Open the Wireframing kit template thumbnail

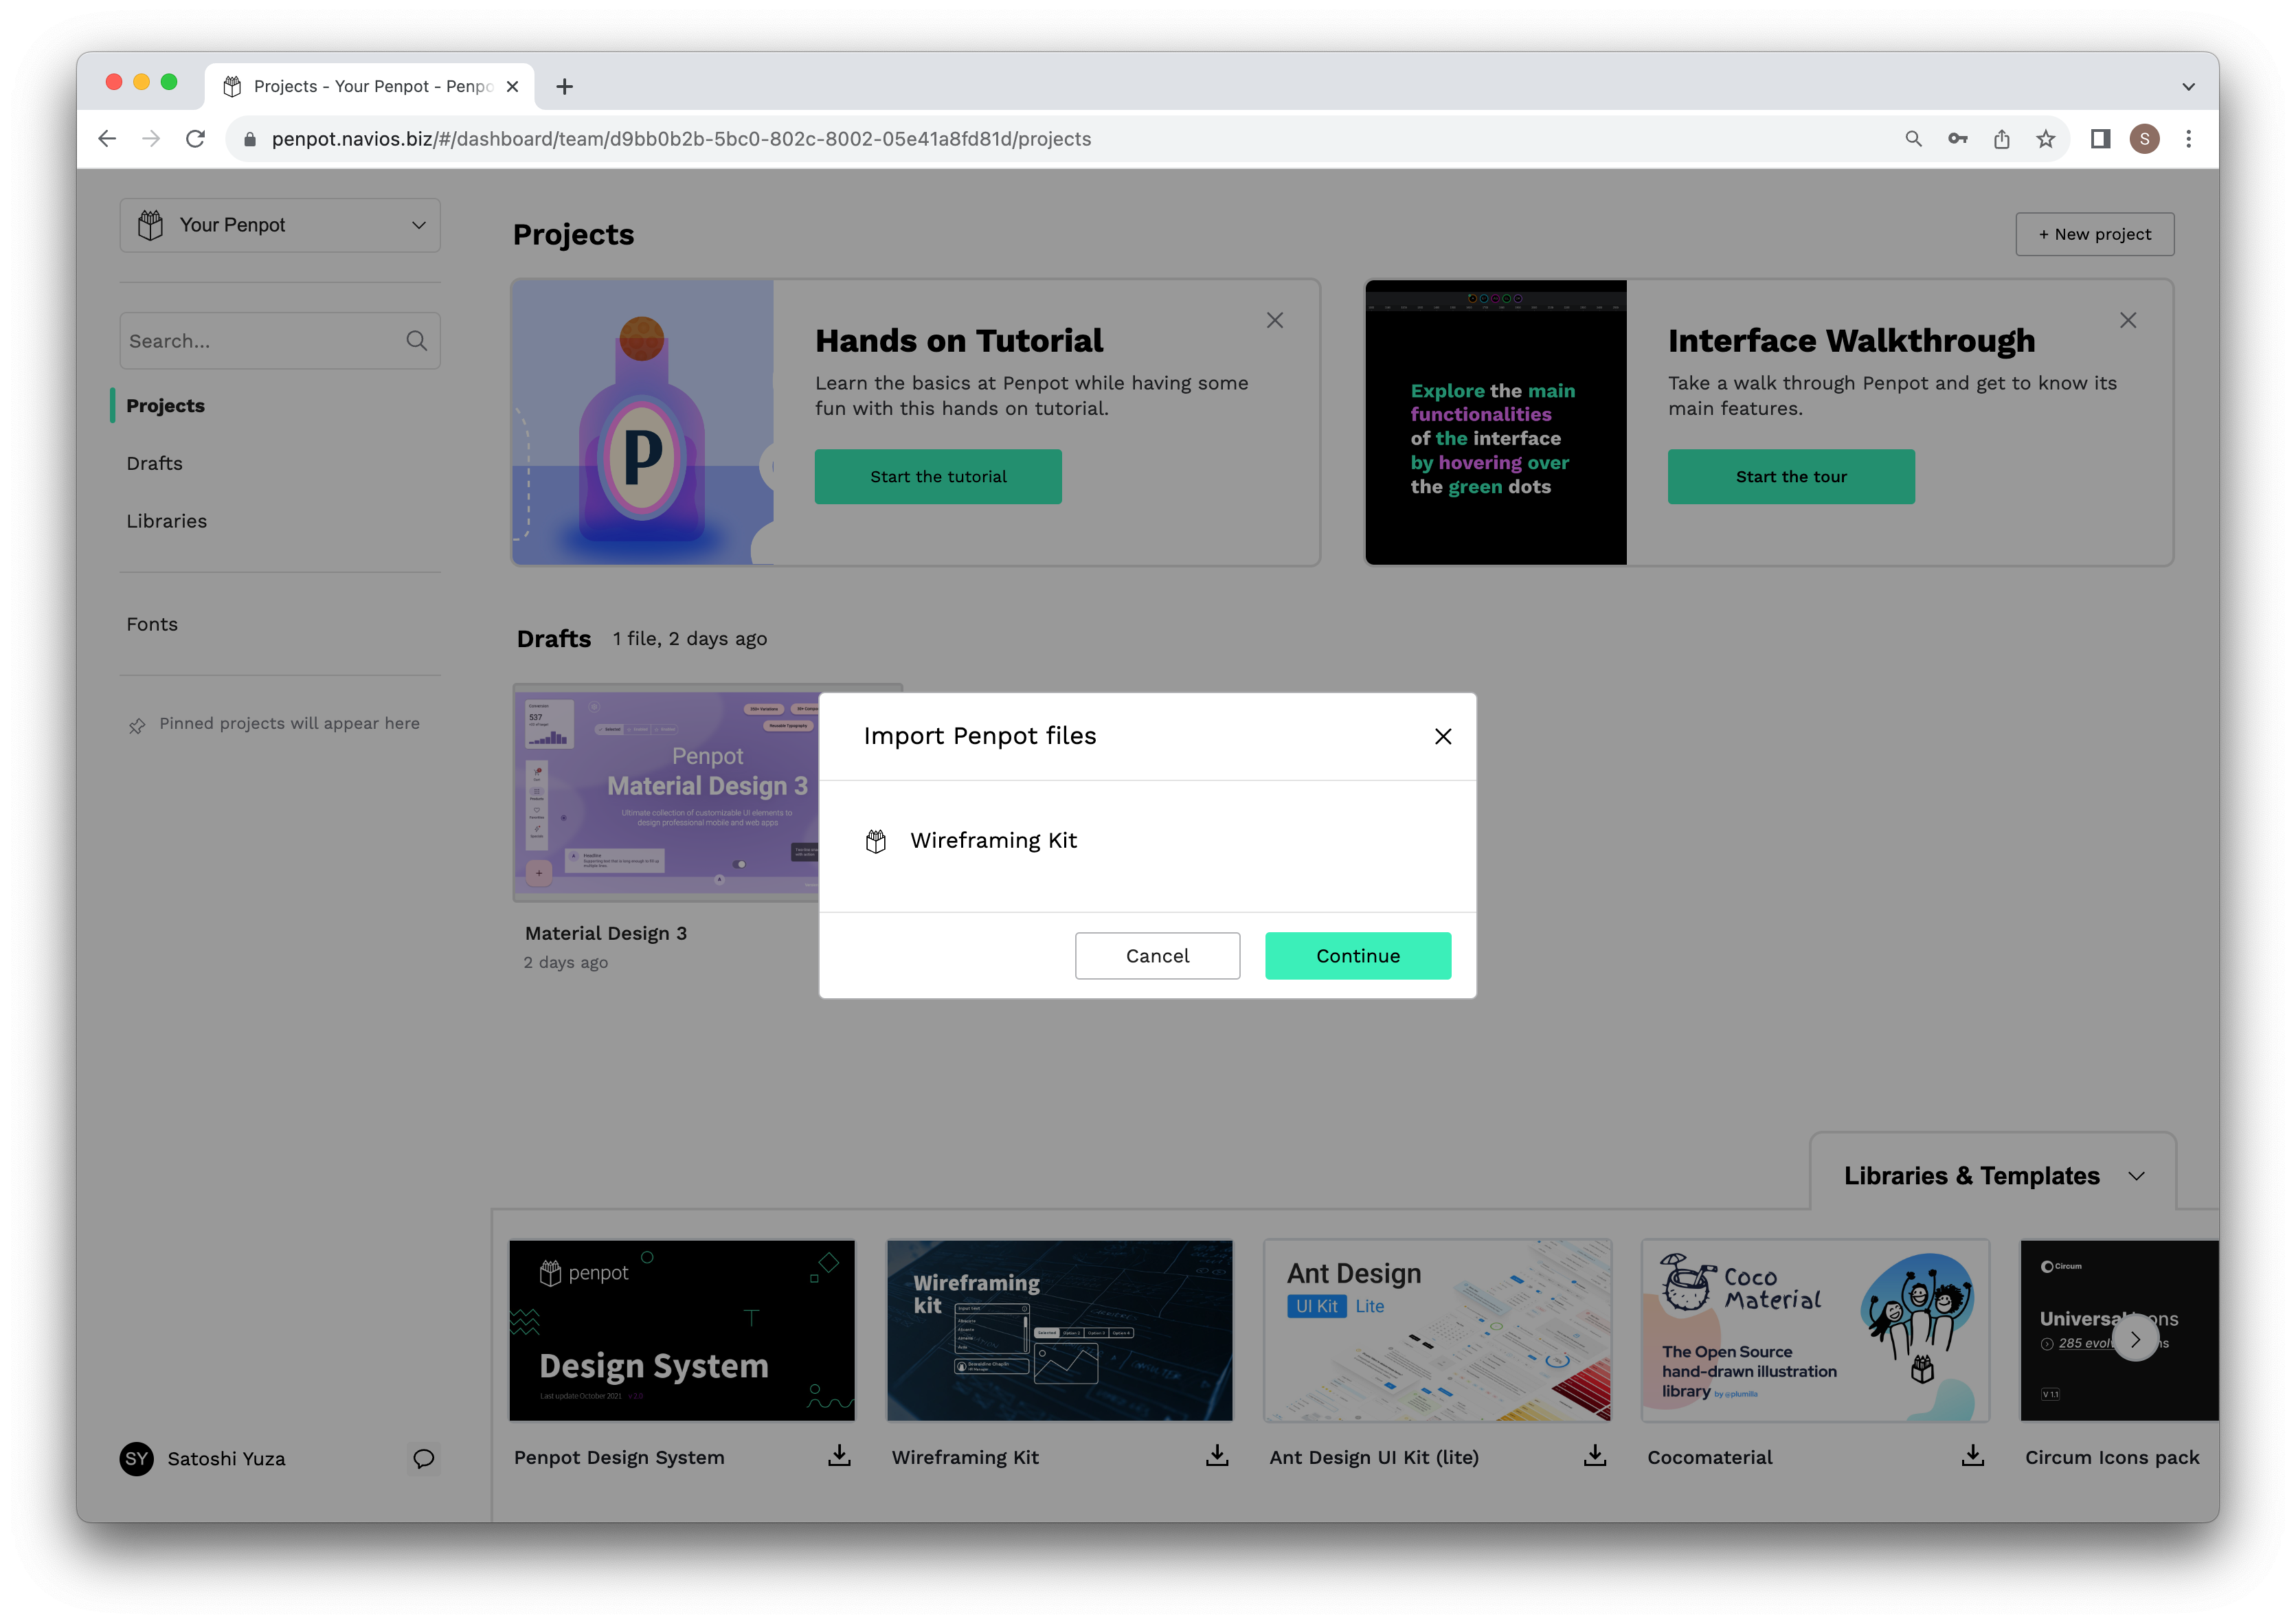1060,1331
